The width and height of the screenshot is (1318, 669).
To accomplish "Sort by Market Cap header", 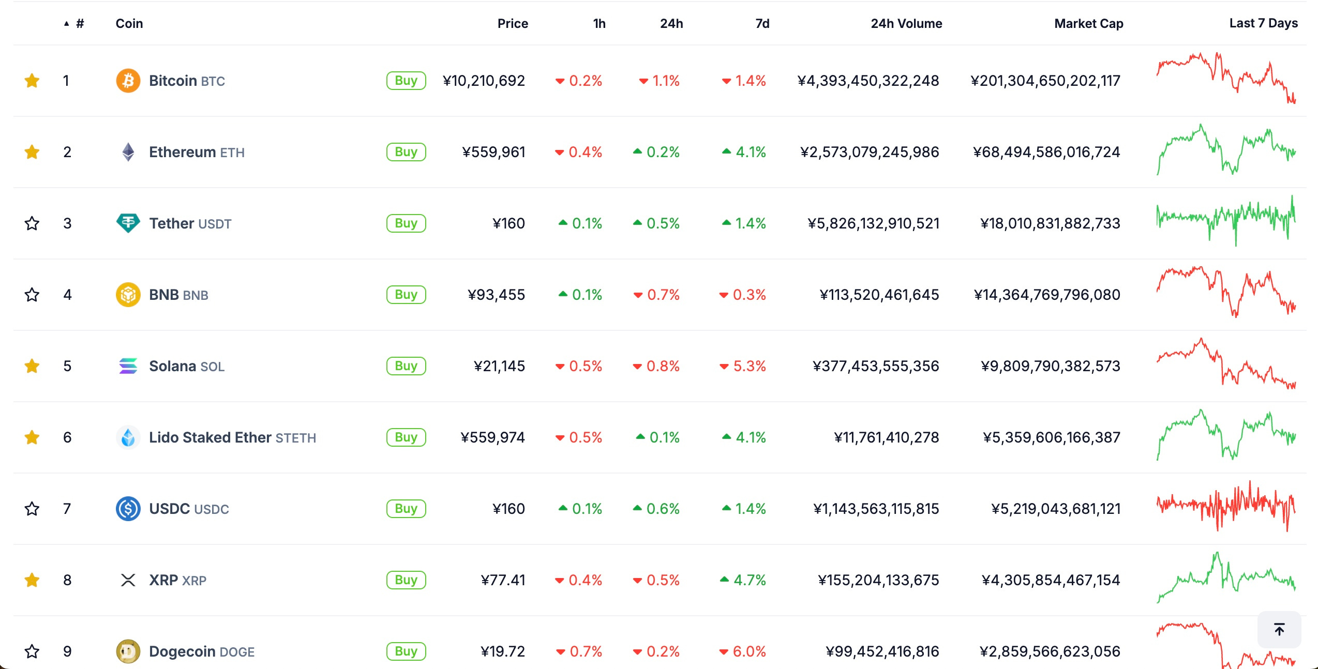I will pos(1089,23).
